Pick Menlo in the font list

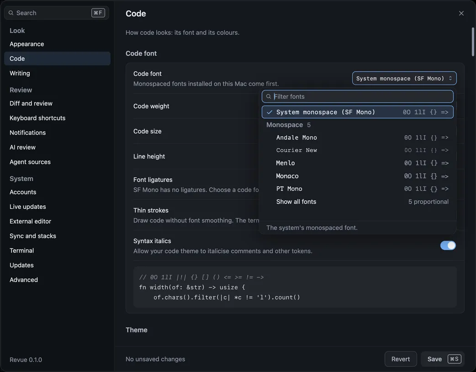[x=357, y=163]
